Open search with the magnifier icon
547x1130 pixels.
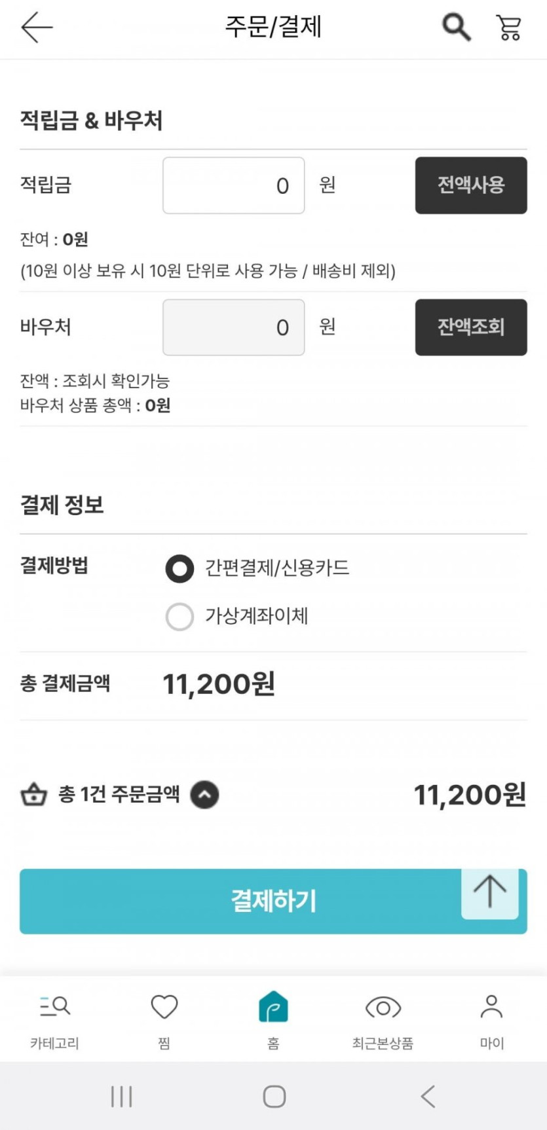pos(456,27)
